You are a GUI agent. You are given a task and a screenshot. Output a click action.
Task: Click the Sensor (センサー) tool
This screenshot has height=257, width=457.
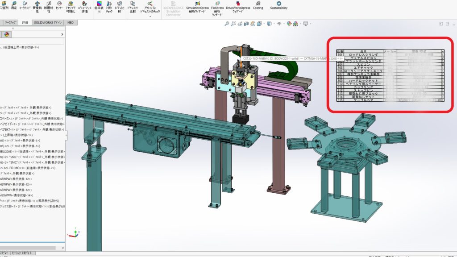click(x=59, y=6)
